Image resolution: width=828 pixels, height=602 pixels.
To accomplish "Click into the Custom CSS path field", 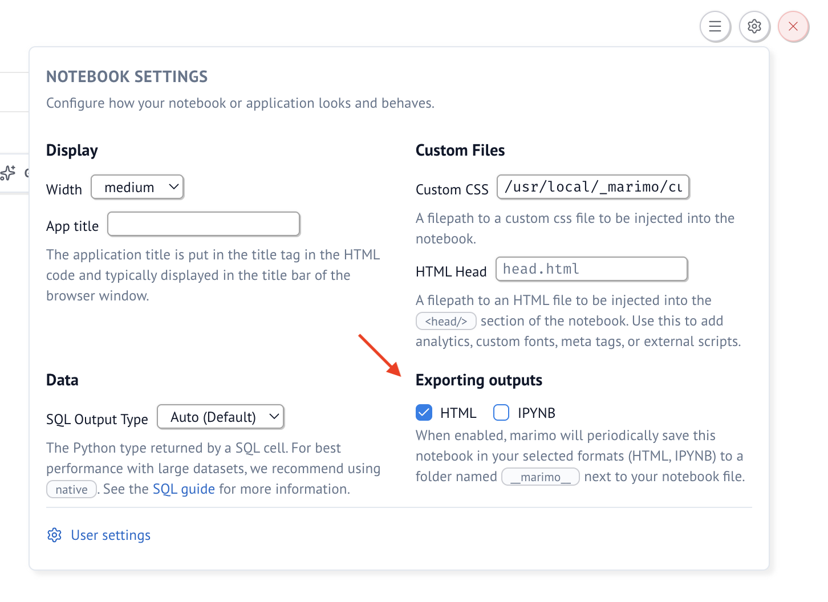I will coord(593,187).
